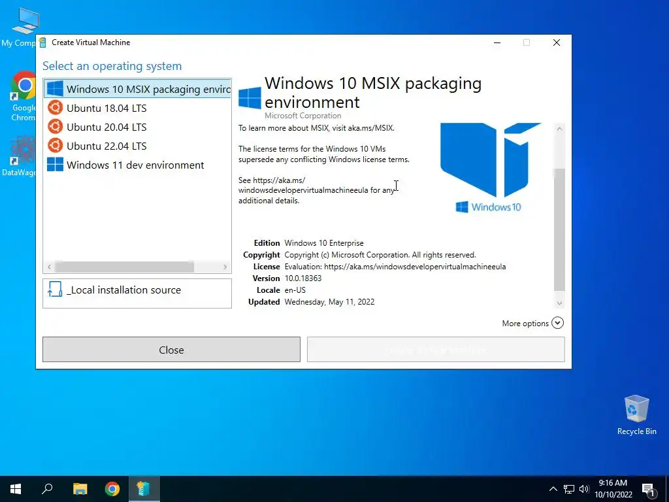Click the Hyper-V Quick Create taskbar icon

143,489
